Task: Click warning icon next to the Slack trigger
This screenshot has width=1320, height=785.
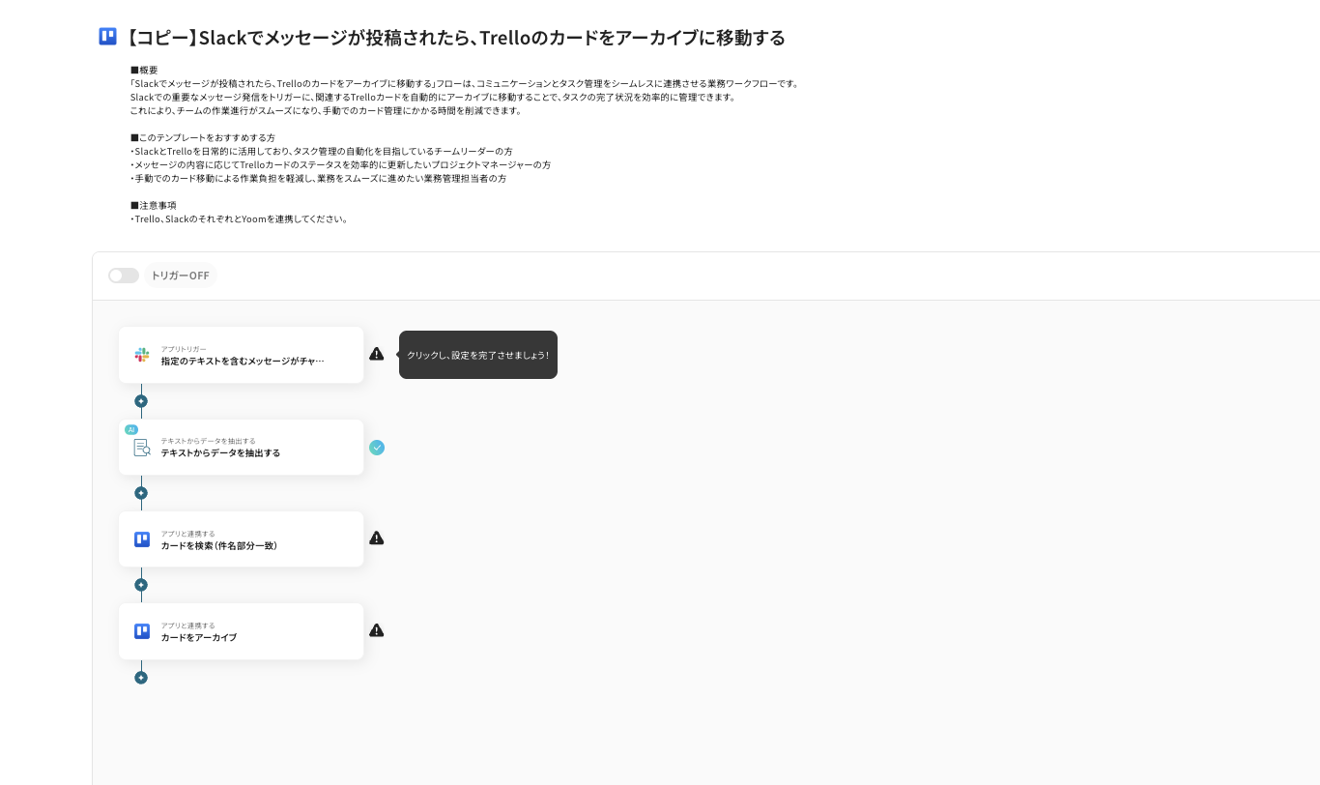Action: pyautogui.click(x=377, y=354)
